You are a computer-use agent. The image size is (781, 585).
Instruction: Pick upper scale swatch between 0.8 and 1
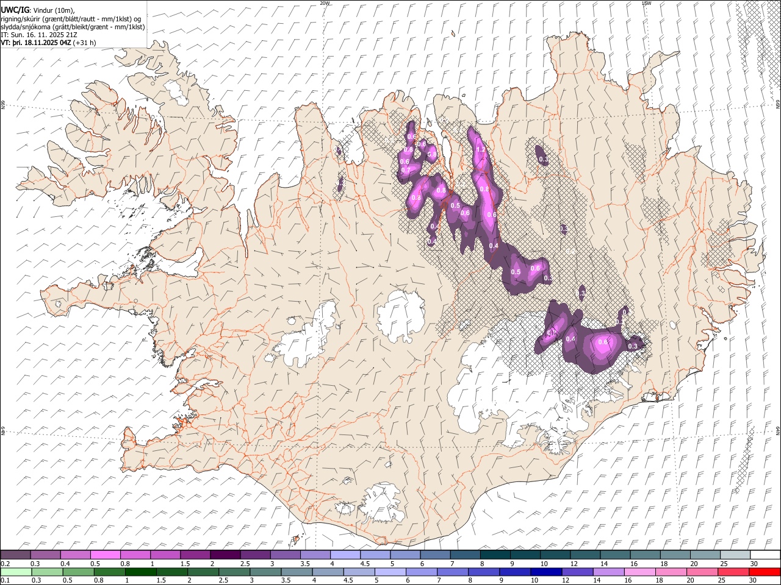click(135, 555)
